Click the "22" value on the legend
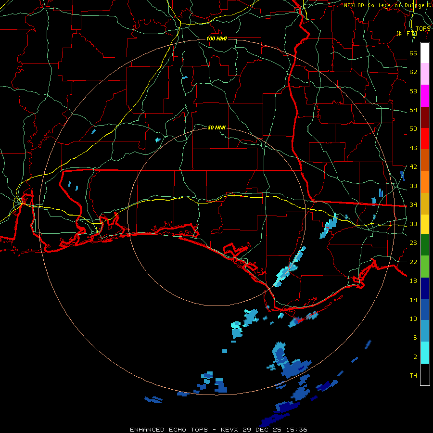 tap(413, 262)
